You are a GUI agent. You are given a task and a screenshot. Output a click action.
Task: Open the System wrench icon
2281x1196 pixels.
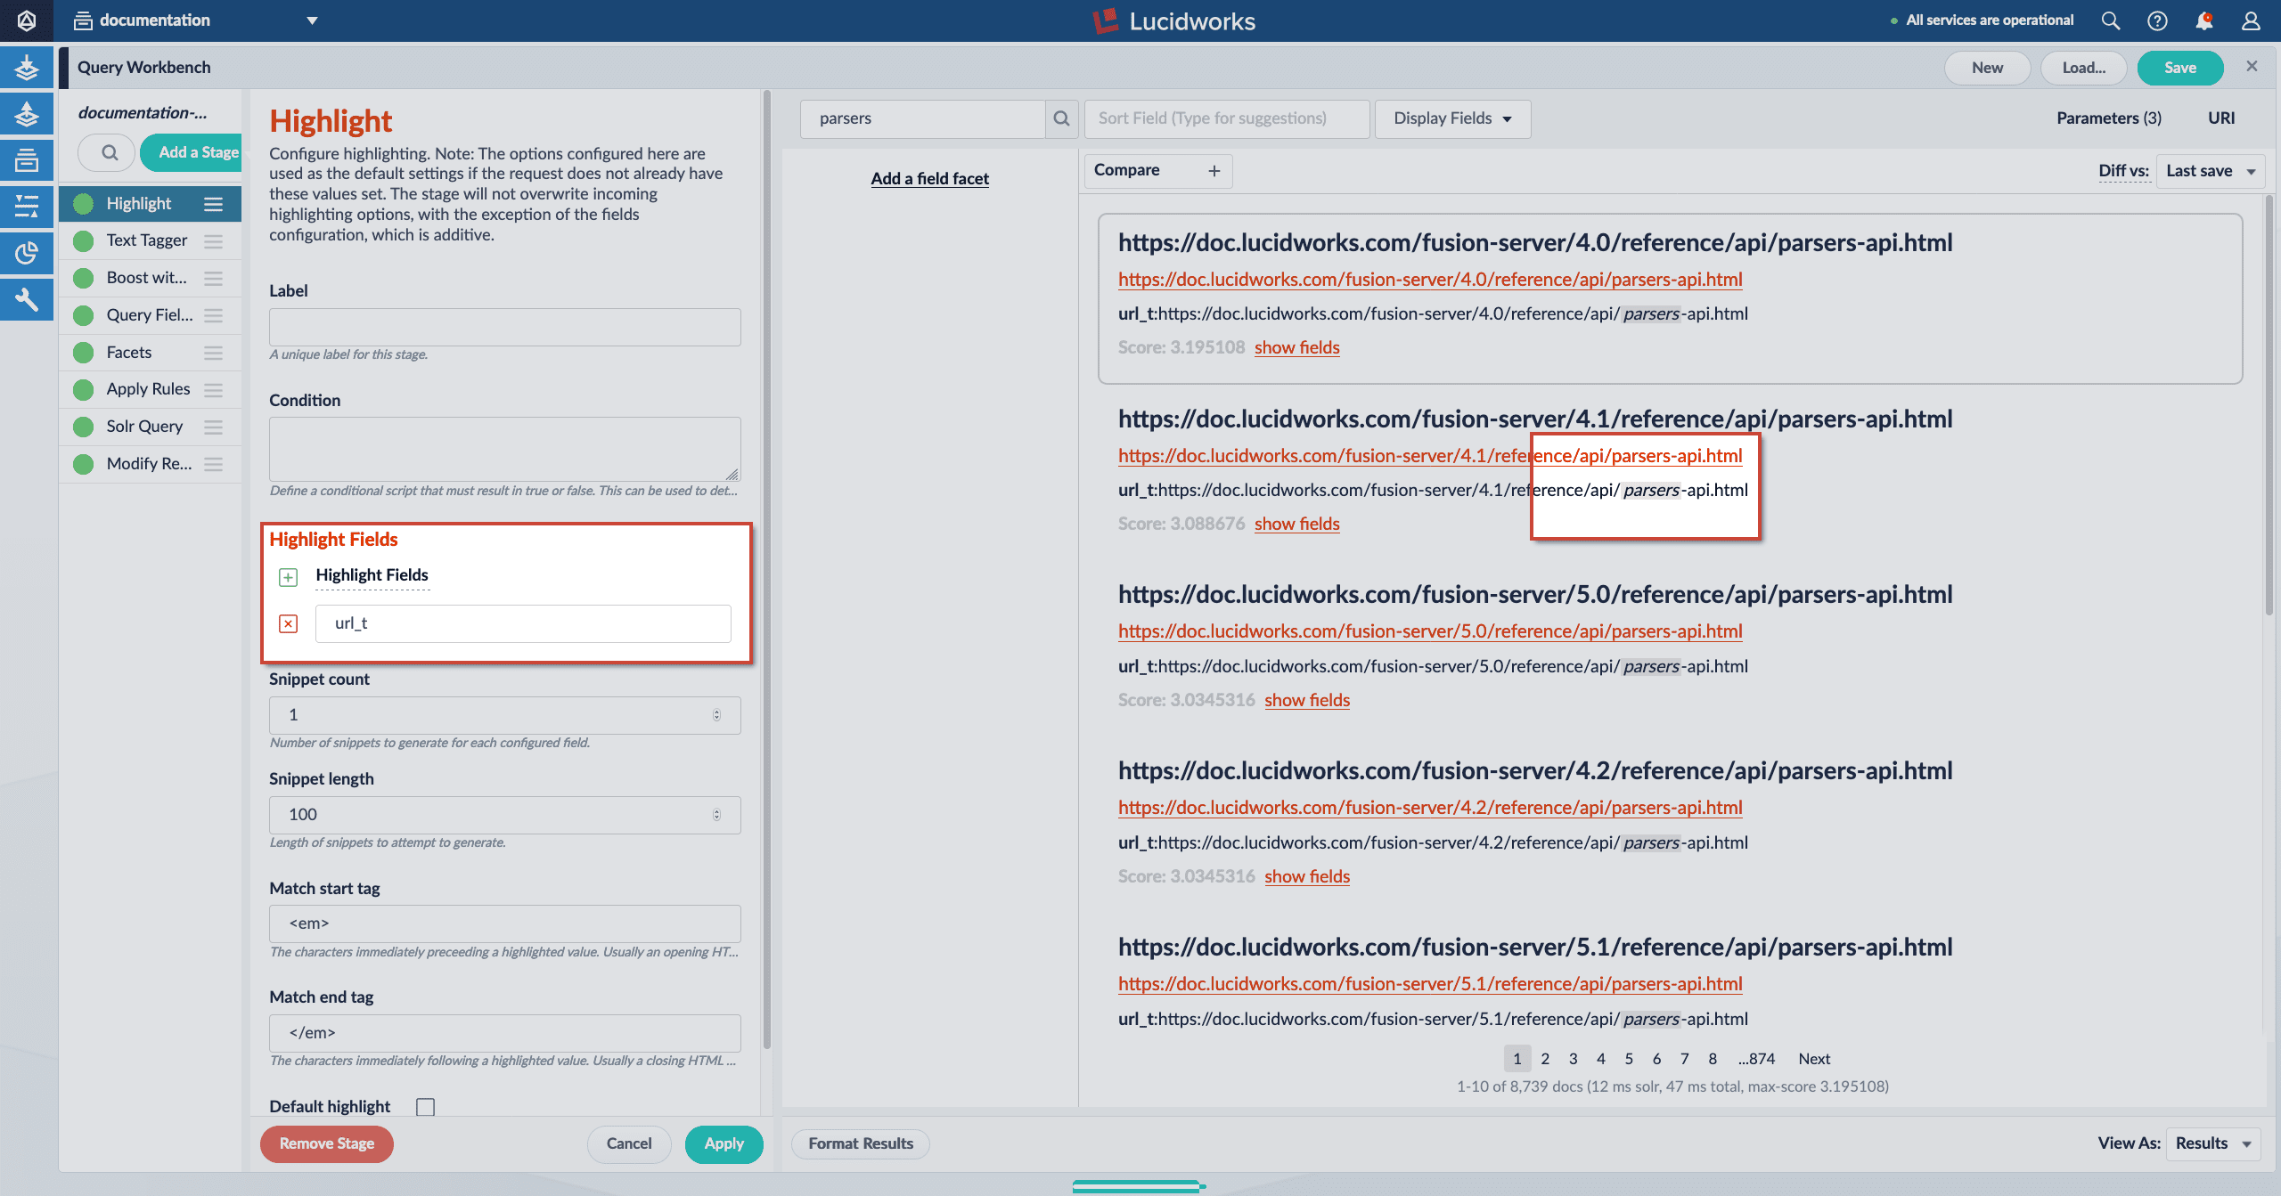[27, 299]
